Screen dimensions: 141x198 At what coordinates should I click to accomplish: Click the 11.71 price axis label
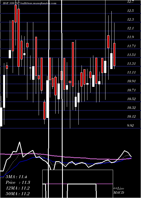pyautogui.click(x=131, y=46)
